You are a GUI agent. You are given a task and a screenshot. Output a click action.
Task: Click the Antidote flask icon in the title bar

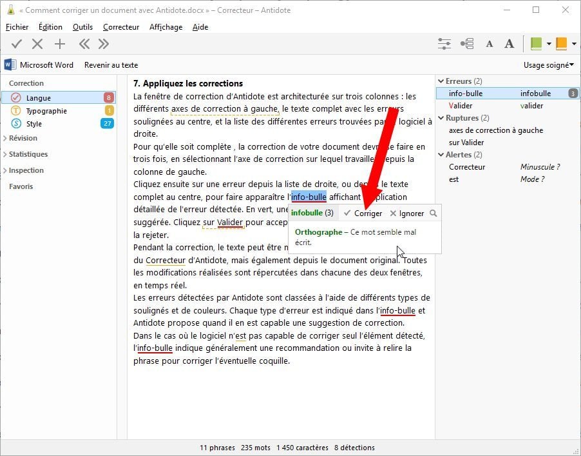11,10
